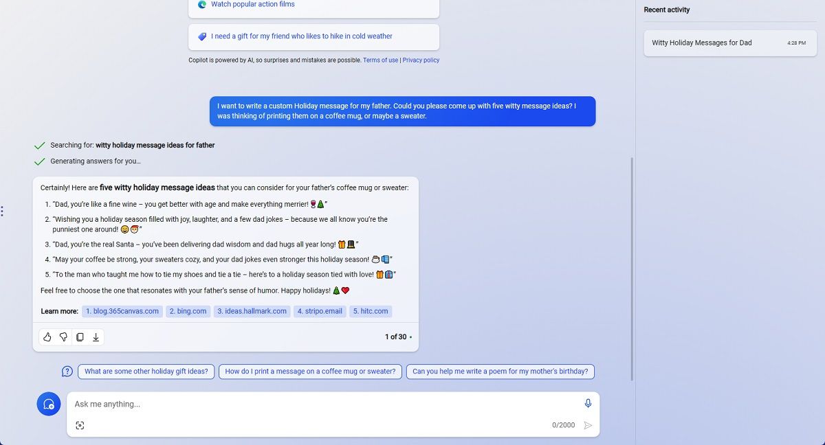Open the Privacy policy link

(x=421, y=60)
